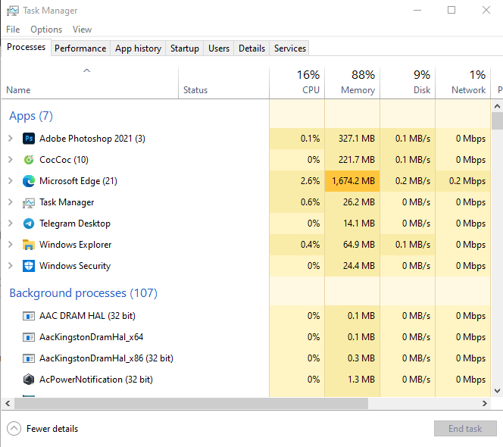Click the Telegram Desktop icon
The image size is (503, 447).
pyautogui.click(x=29, y=223)
